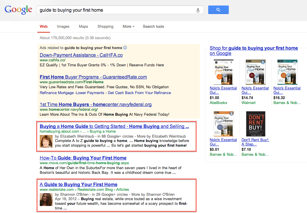Image resolution: width=307 pixels, height=213 pixels.
Task: Select the Web tab
Action: pos(44,26)
